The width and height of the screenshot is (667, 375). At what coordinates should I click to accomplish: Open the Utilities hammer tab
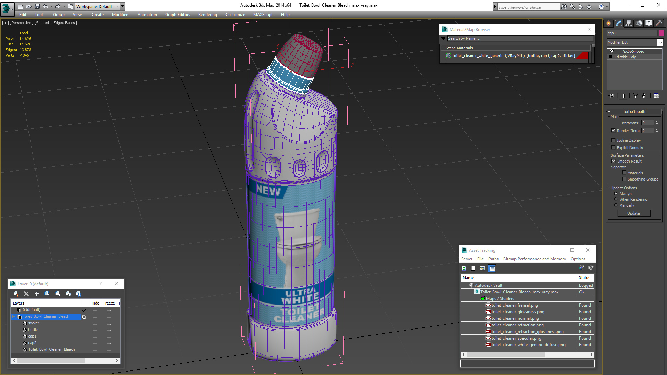[659, 23]
